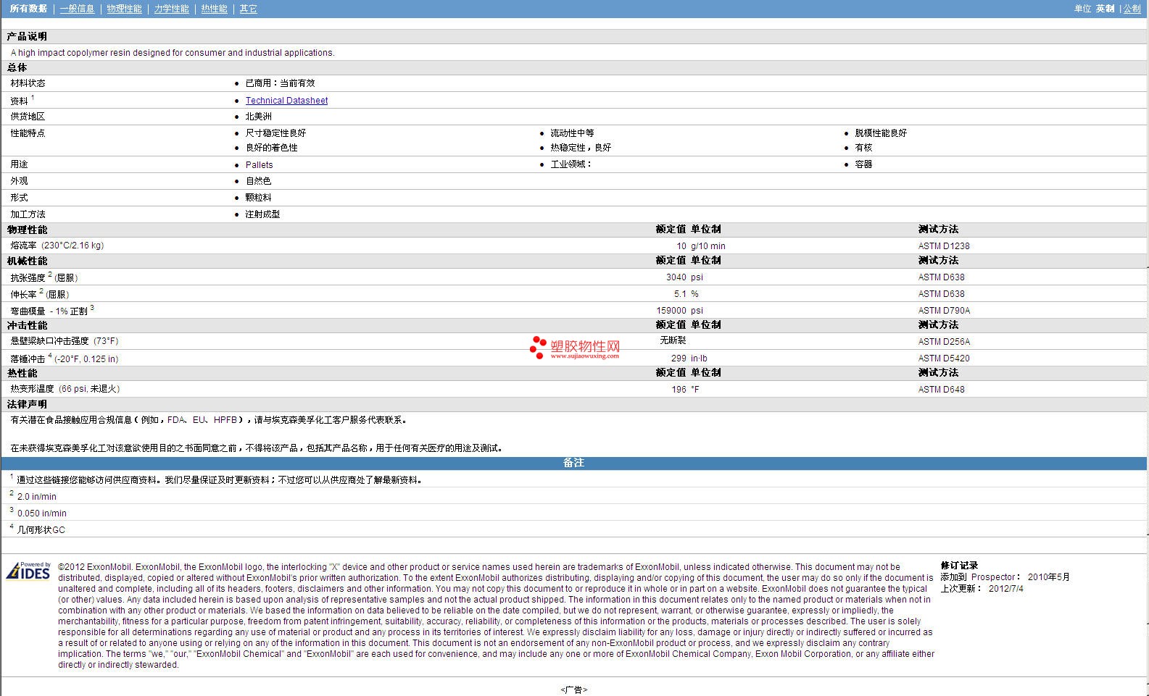
Task: Click the ASTM D5420 test method
Action: 944,359
